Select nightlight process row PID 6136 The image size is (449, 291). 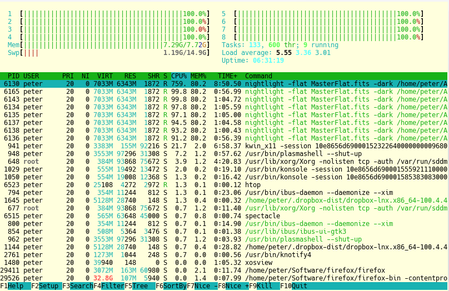223,138
